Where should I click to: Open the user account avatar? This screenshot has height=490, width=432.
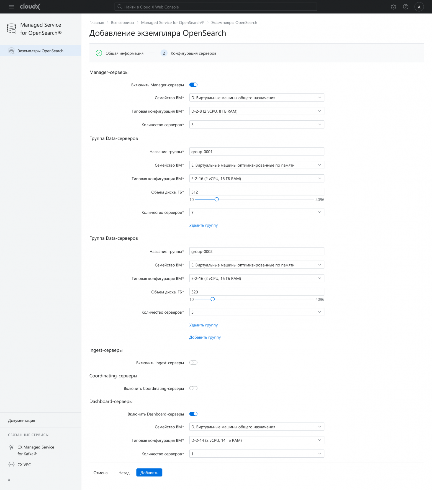pyautogui.click(x=419, y=7)
